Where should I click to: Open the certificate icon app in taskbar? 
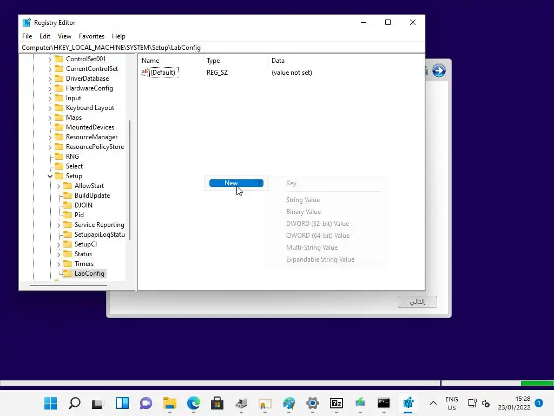(x=265, y=404)
